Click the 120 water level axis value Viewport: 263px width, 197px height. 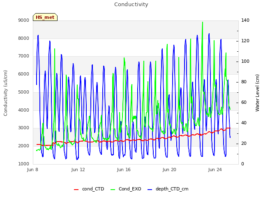(245, 41)
